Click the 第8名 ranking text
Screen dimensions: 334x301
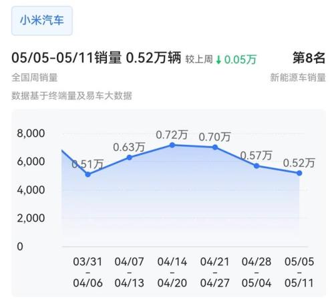pos(309,58)
